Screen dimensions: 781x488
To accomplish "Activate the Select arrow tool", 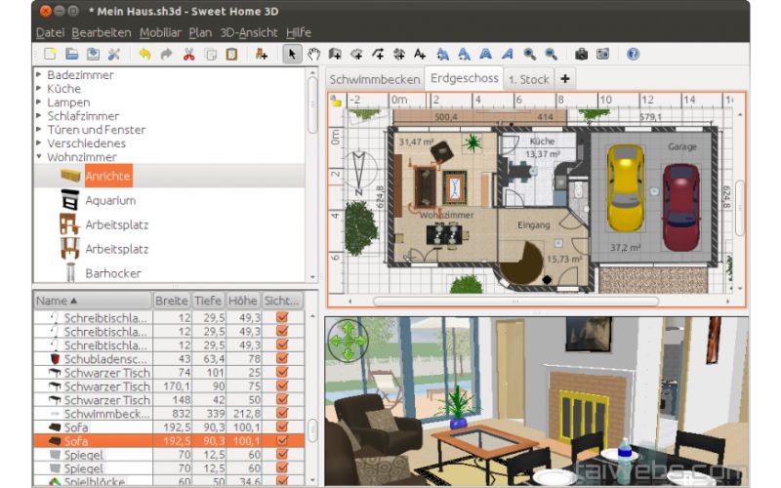I will click(292, 55).
